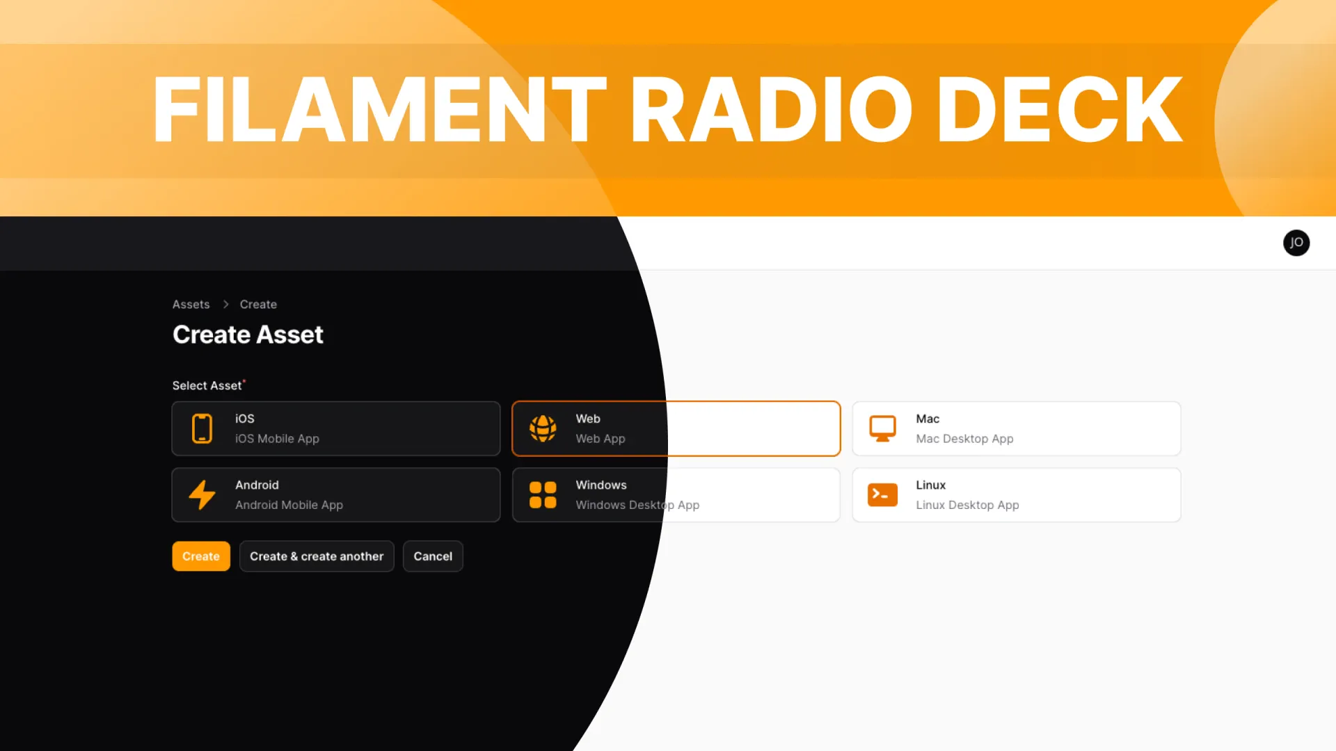Select the Android Mobile App option
The height and width of the screenshot is (751, 1336).
(336, 494)
